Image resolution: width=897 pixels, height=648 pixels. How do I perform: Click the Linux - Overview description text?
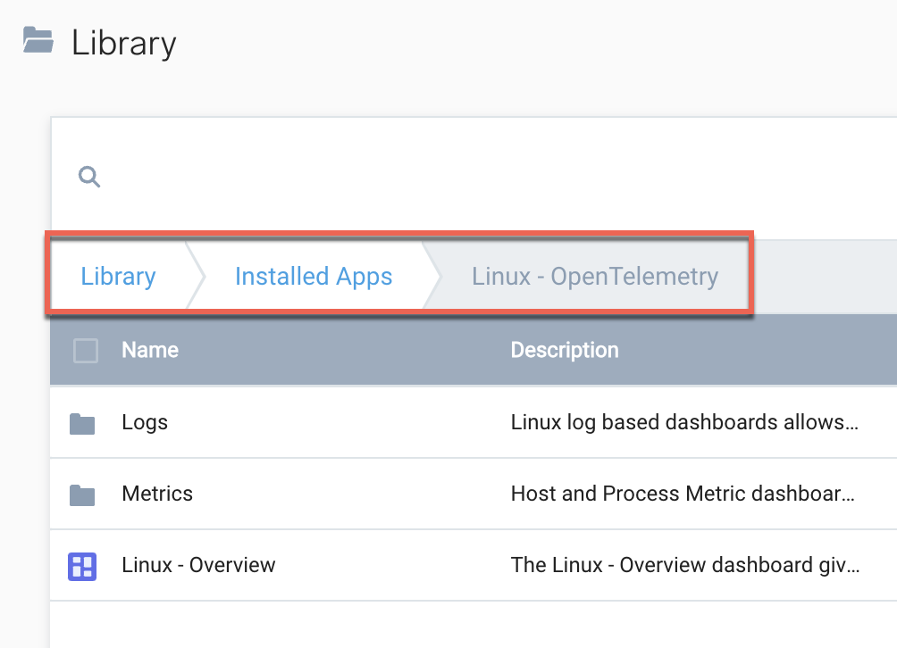click(x=683, y=565)
